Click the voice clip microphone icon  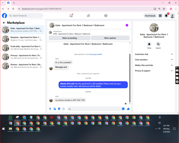tap(50, 109)
